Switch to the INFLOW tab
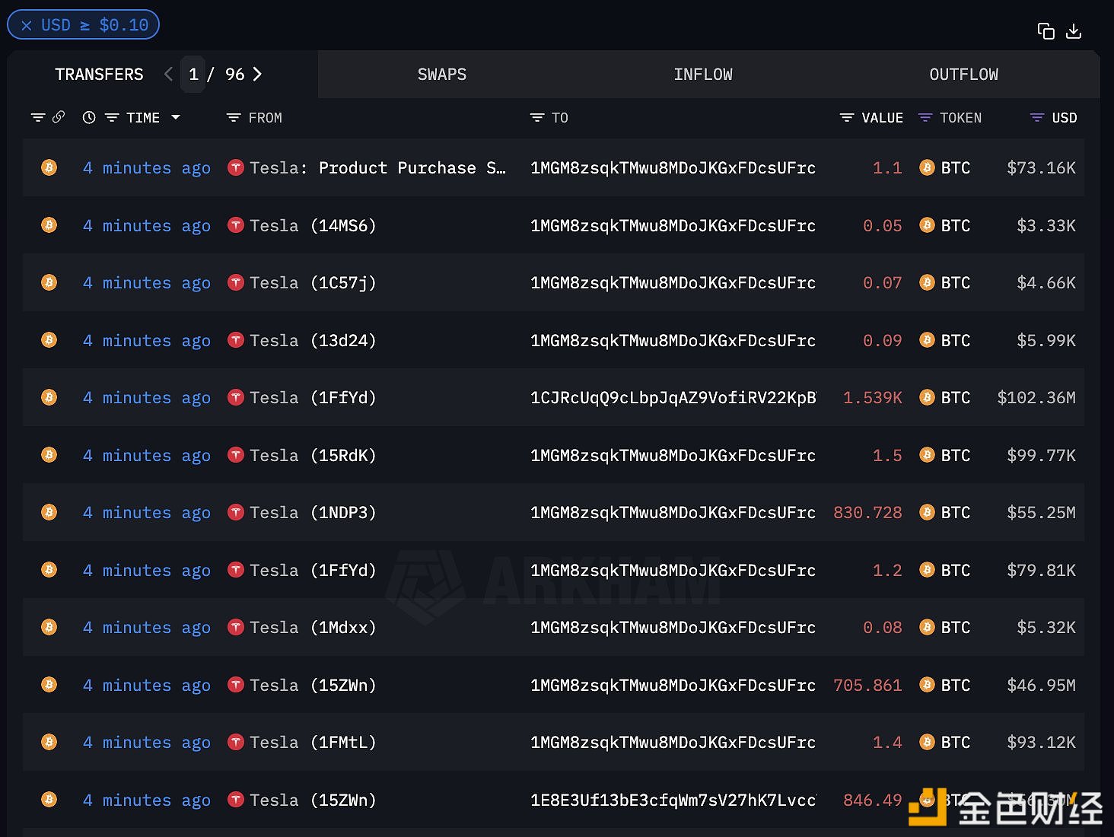The height and width of the screenshot is (837, 1114). pyautogui.click(x=703, y=74)
